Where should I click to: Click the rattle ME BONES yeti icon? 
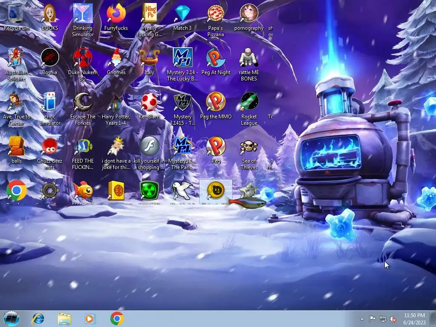249,57
